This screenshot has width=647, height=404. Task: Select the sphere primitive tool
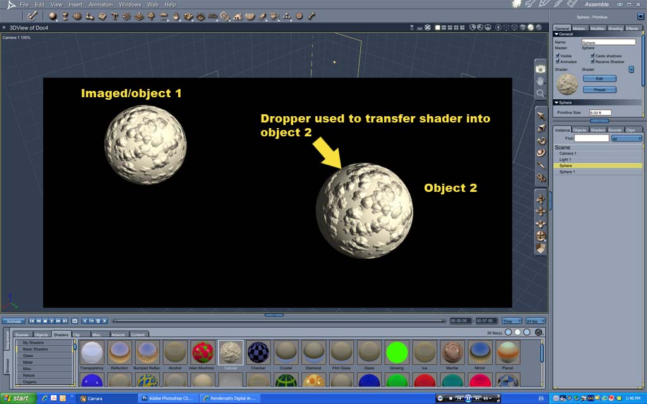point(52,16)
